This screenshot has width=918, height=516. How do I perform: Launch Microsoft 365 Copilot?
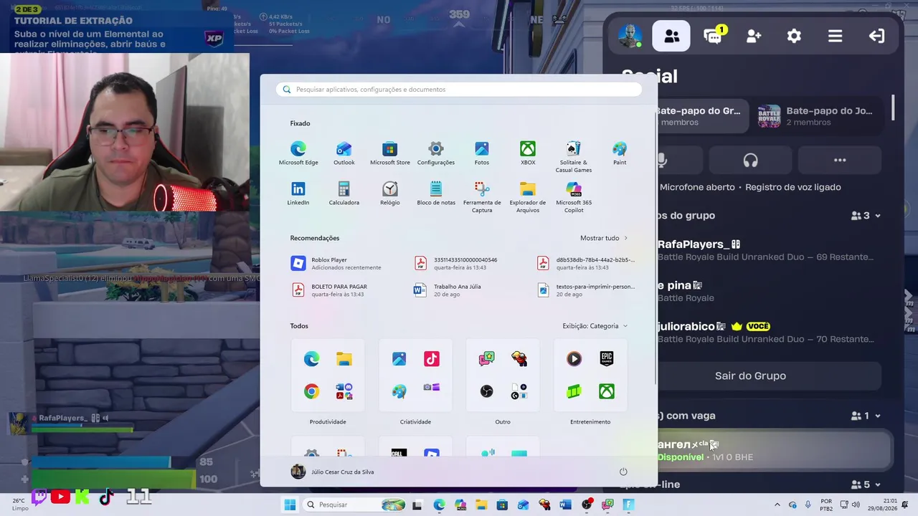coord(574,197)
